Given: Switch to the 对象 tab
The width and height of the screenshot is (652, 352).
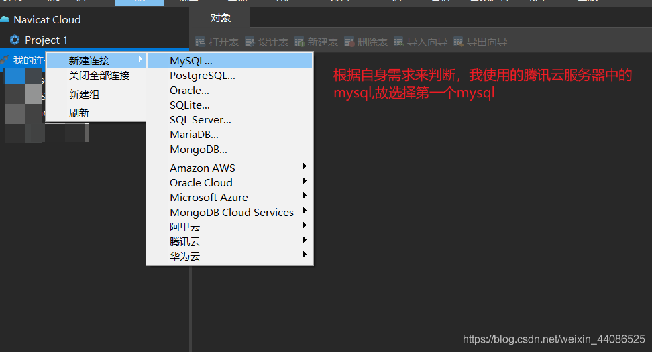Looking at the screenshot, I should pos(220,18).
